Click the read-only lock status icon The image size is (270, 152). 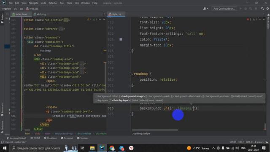point(267,142)
